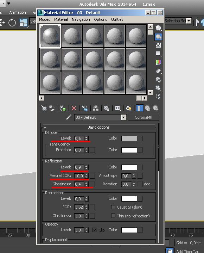
Task: Click Put Material to Scene icon
Action: click(x=52, y=108)
